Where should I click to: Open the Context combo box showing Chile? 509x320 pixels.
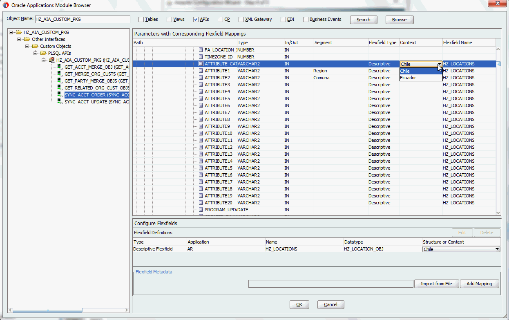pyautogui.click(x=421, y=64)
